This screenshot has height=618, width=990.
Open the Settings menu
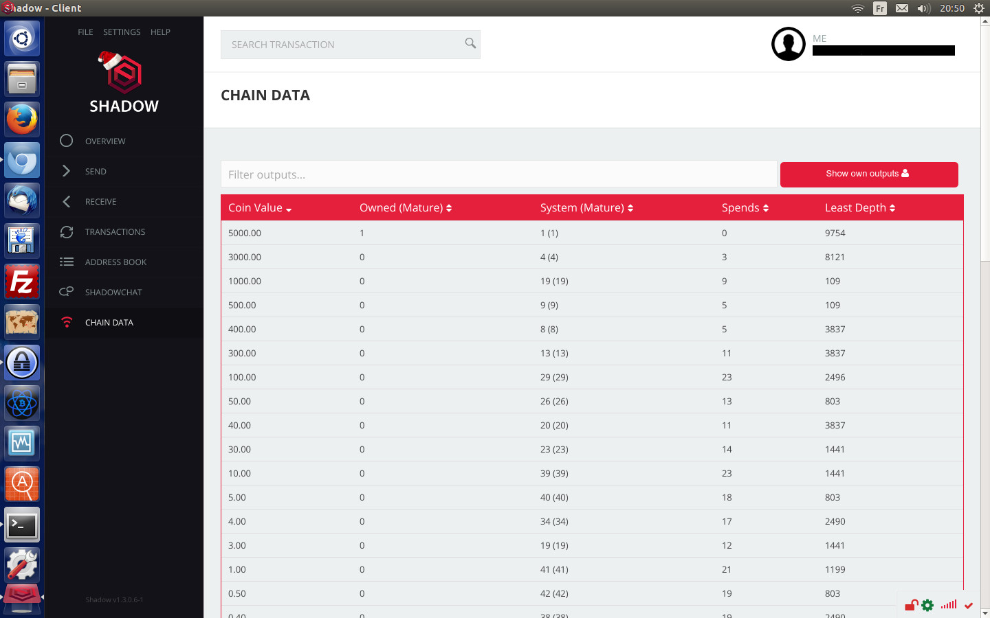122,32
